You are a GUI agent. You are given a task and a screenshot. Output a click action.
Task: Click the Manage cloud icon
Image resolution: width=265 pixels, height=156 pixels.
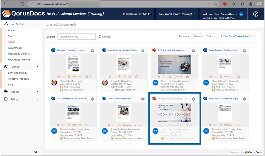point(6,92)
